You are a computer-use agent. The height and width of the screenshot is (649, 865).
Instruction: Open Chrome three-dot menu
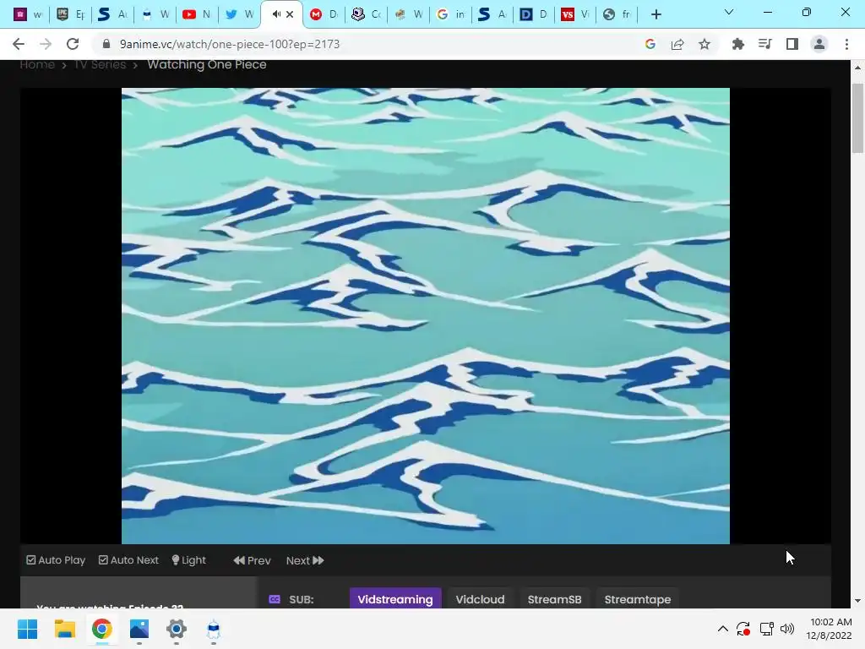846,44
